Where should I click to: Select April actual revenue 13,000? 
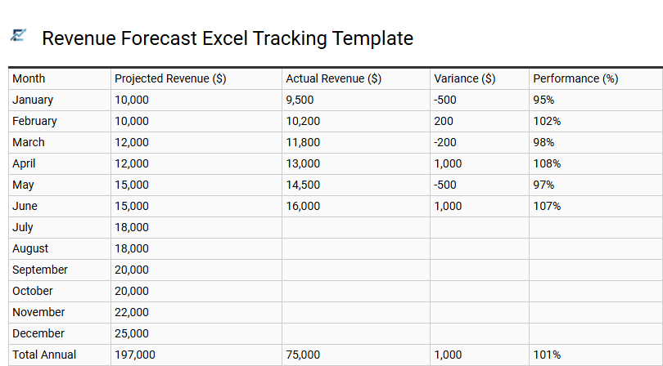click(303, 163)
